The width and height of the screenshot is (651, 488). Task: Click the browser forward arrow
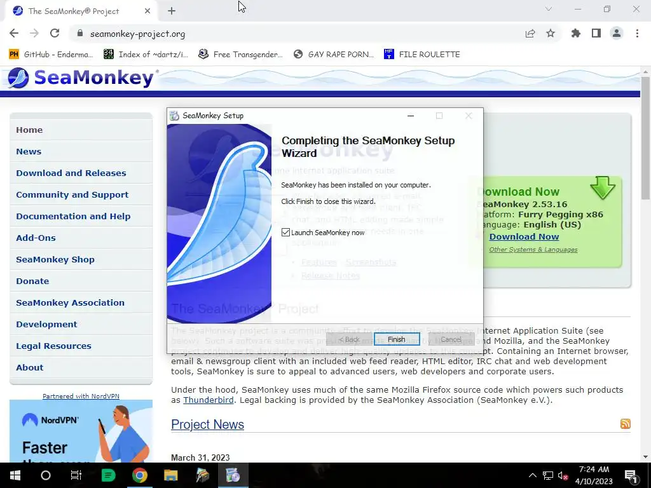tap(34, 34)
